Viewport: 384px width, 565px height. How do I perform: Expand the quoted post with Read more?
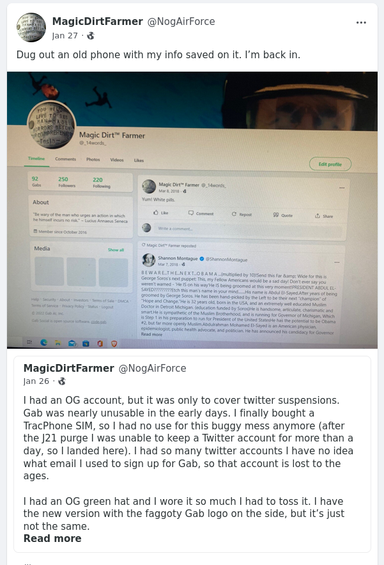tap(52, 538)
